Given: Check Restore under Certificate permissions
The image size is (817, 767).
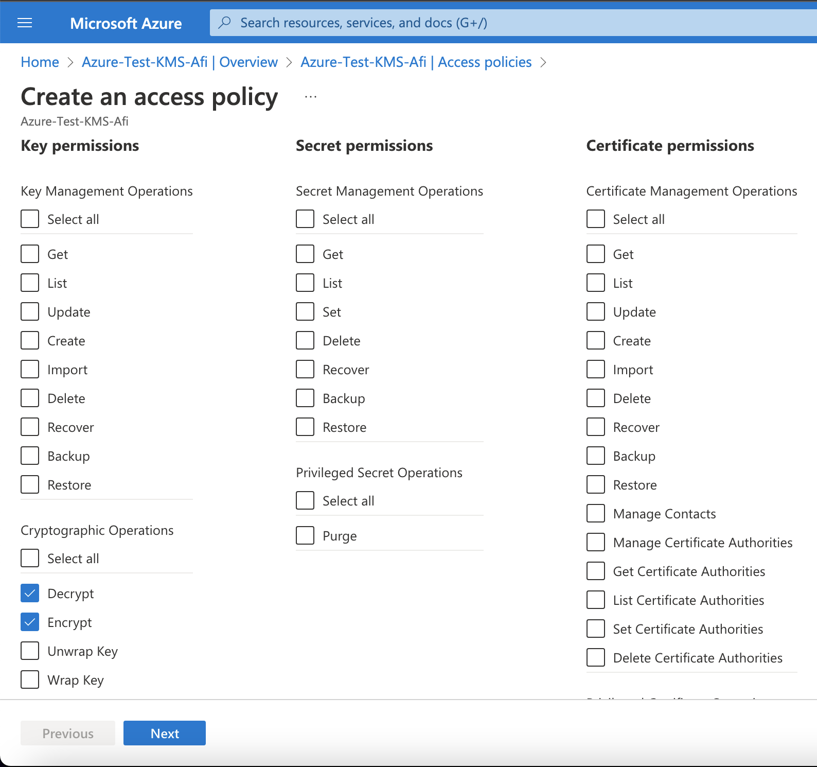Looking at the screenshot, I should point(596,484).
